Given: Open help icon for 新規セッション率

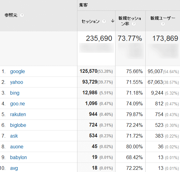Looking at the screenshot, I should click(134, 24).
